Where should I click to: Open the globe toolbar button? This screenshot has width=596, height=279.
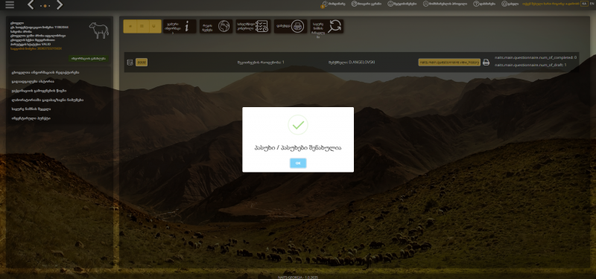[216, 26]
